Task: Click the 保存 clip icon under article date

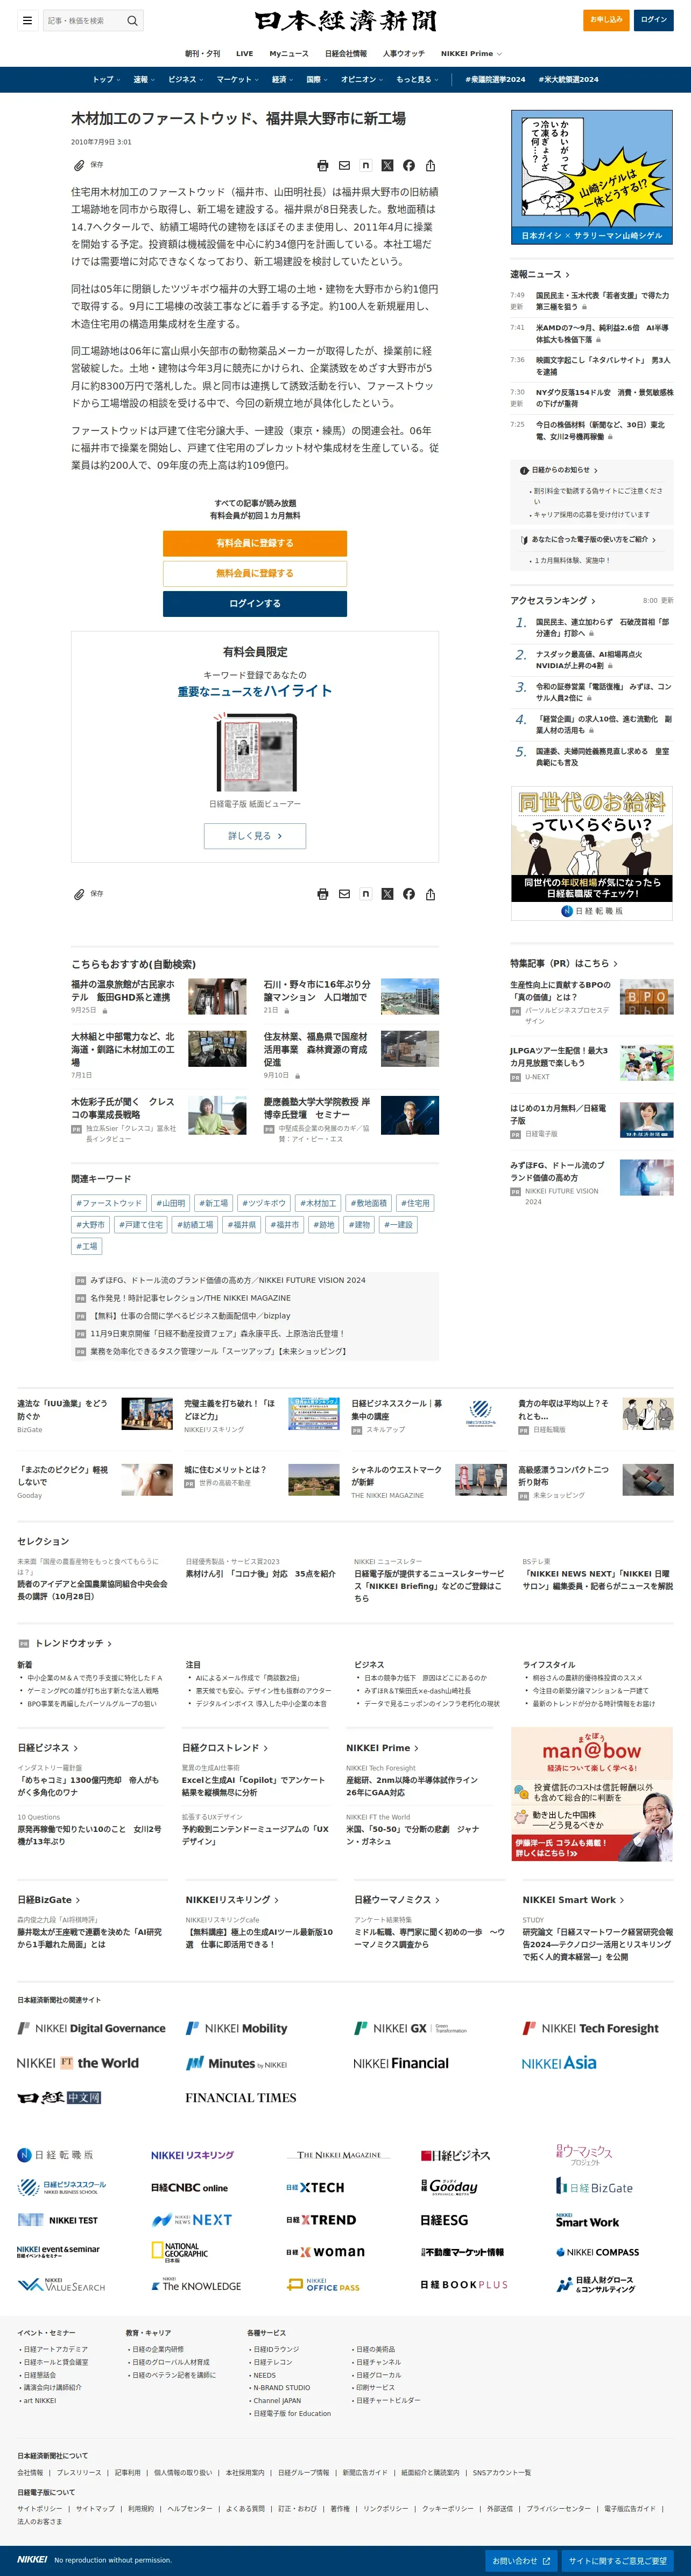Action: tap(79, 166)
